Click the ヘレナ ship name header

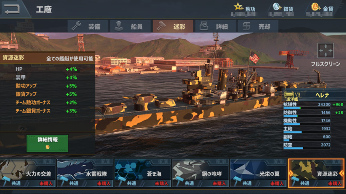322,95
